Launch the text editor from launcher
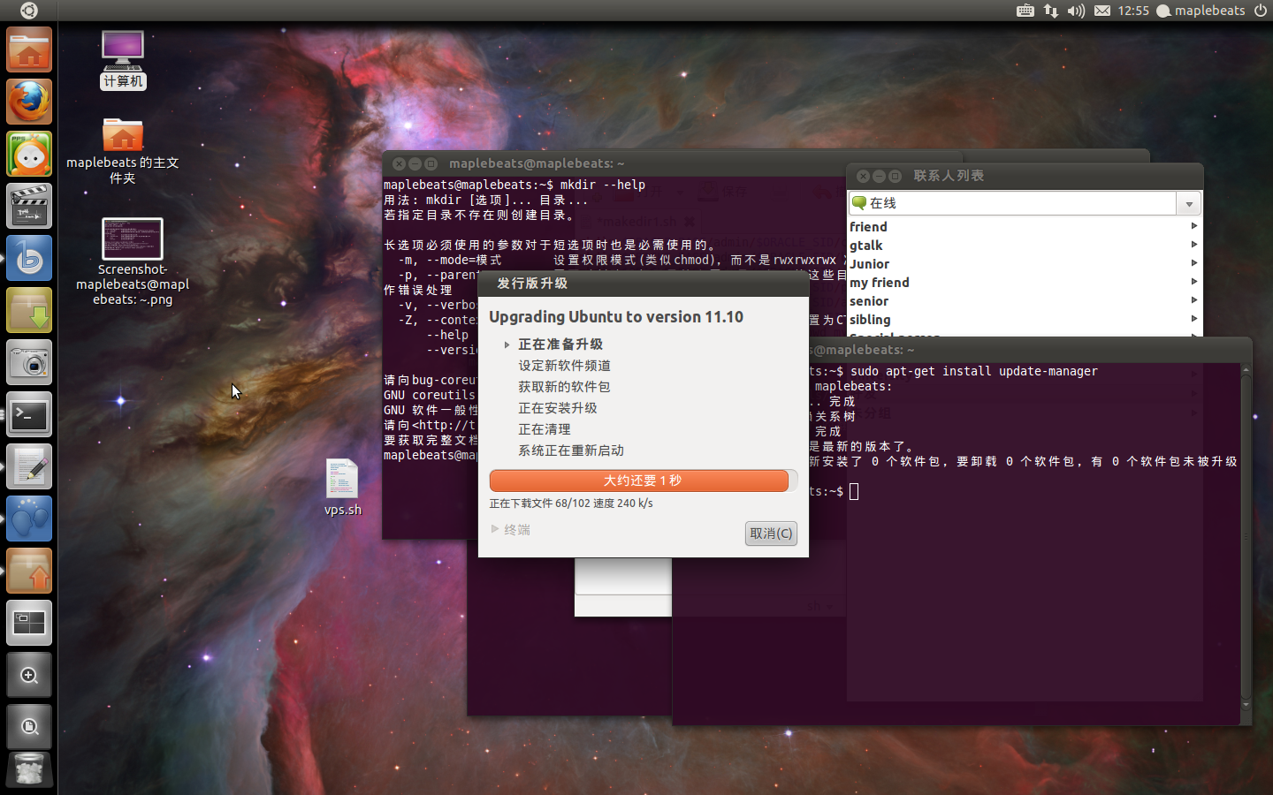The image size is (1273, 795). click(x=29, y=466)
